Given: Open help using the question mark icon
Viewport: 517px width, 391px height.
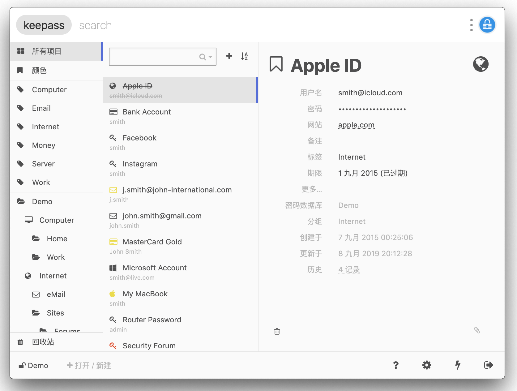Looking at the screenshot, I should click(396, 365).
